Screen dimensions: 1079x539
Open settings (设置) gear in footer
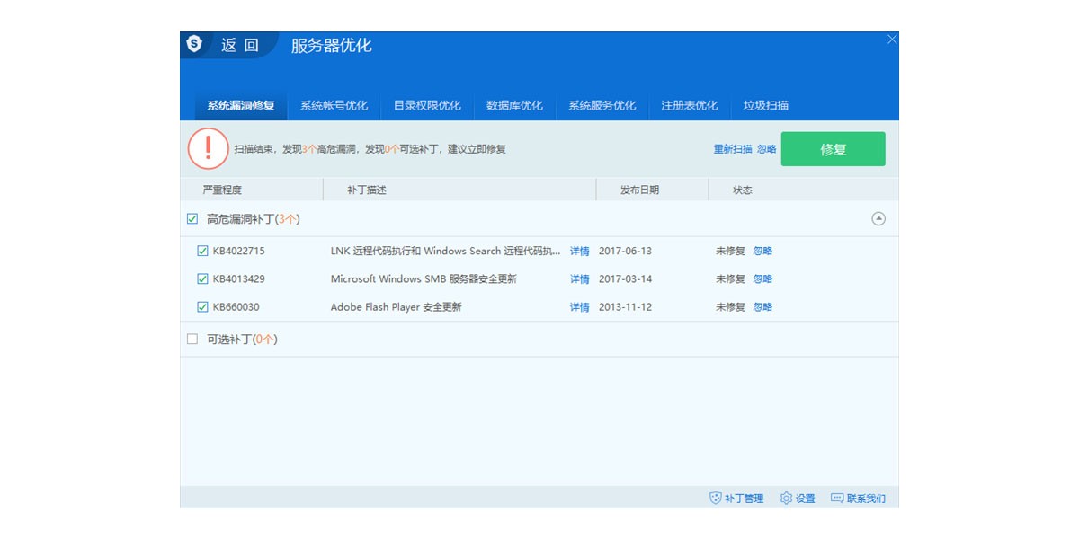(x=797, y=499)
